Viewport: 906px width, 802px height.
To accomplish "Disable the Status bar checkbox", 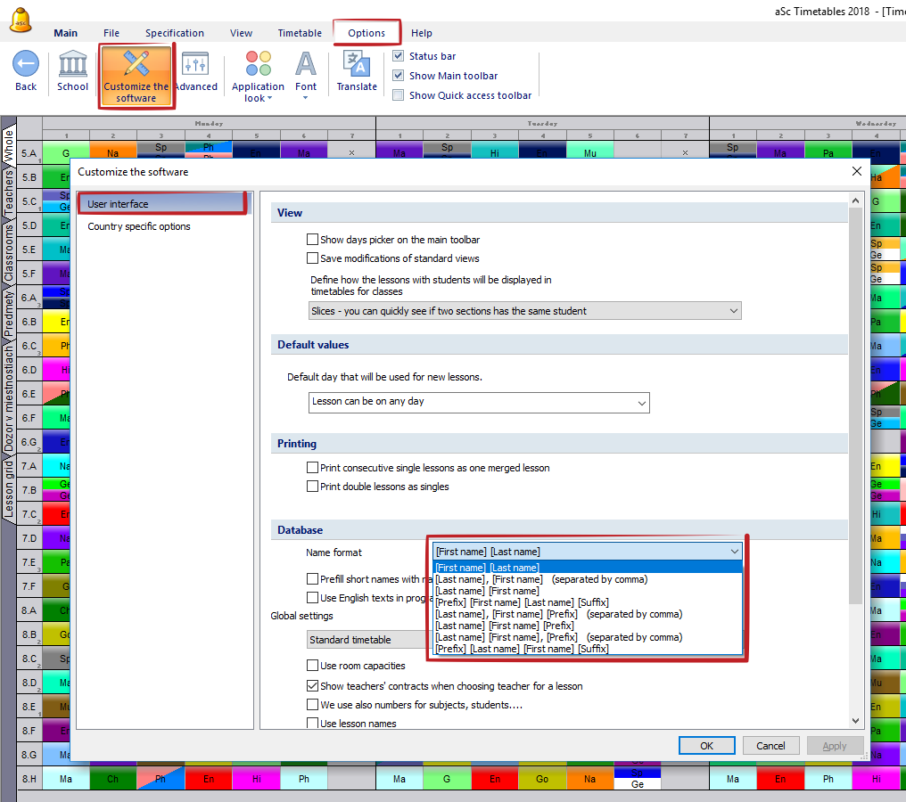I will click(399, 56).
